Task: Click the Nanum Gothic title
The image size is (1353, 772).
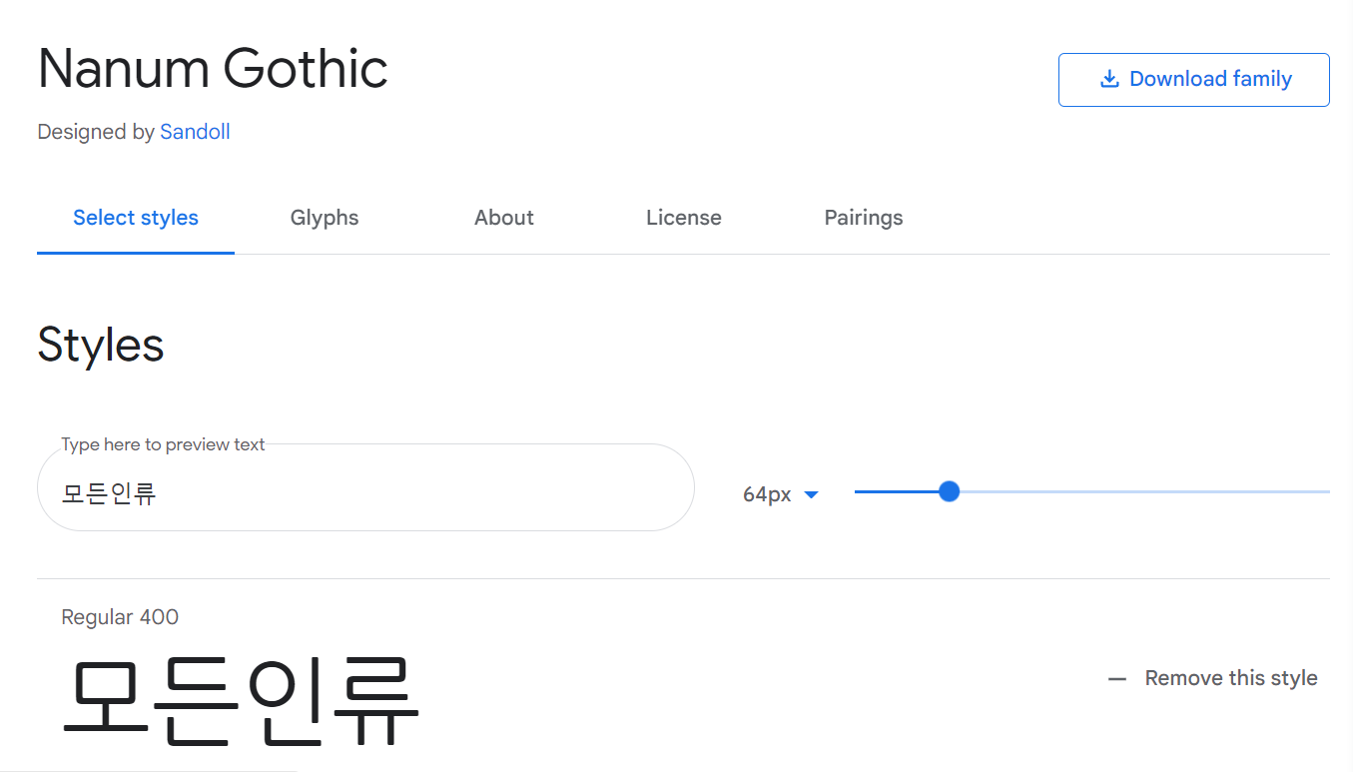Action: pyautogui.click(x=213, y=69)
